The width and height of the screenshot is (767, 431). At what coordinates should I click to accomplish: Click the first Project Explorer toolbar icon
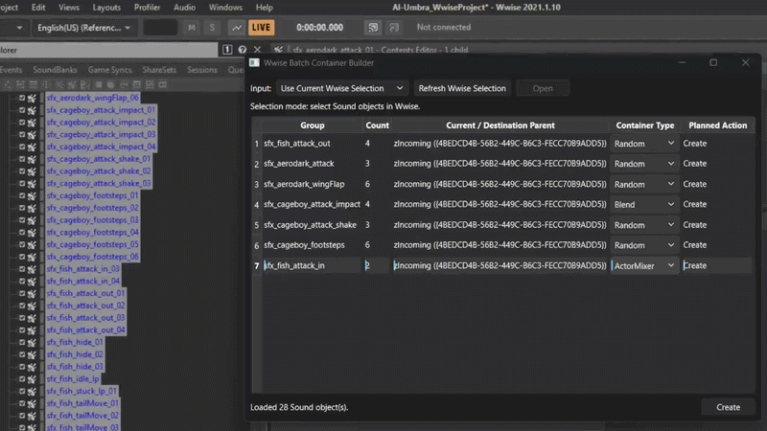[8, 84]
